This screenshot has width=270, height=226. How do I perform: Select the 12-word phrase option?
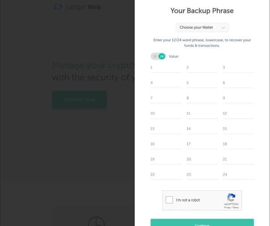(154, 56)
